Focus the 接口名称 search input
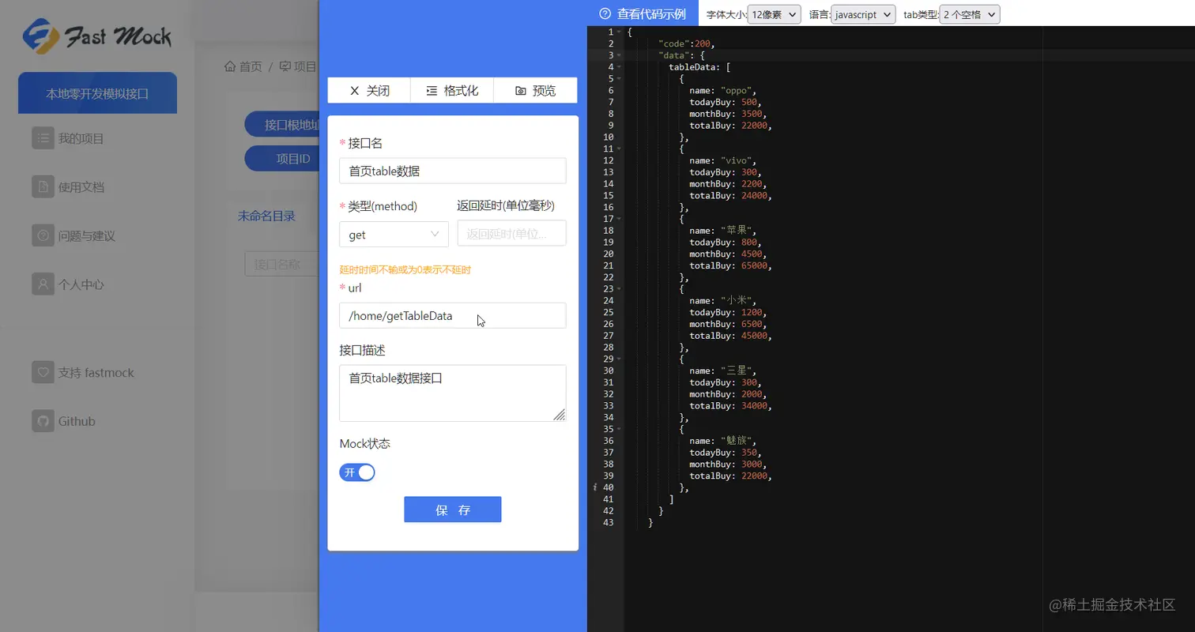1195x632 pixels. coord(281,264)
